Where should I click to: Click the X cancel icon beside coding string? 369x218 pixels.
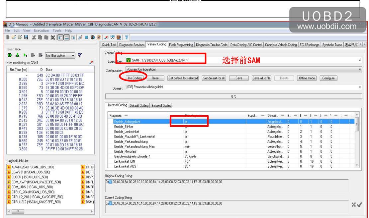point(353,205)
